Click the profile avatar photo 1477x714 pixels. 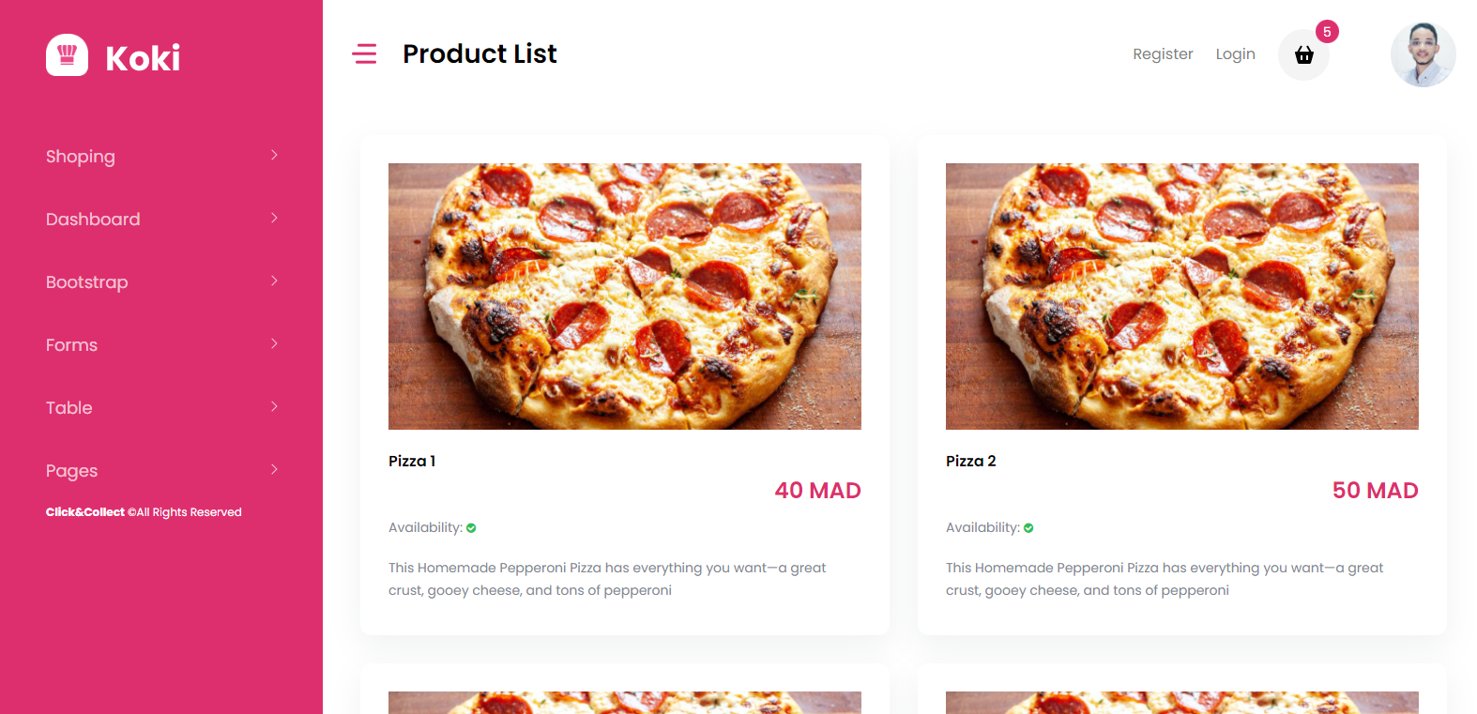click(x=1423, y=54)
